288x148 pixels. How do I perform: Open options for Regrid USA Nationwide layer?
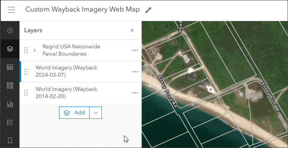point(135,50)
